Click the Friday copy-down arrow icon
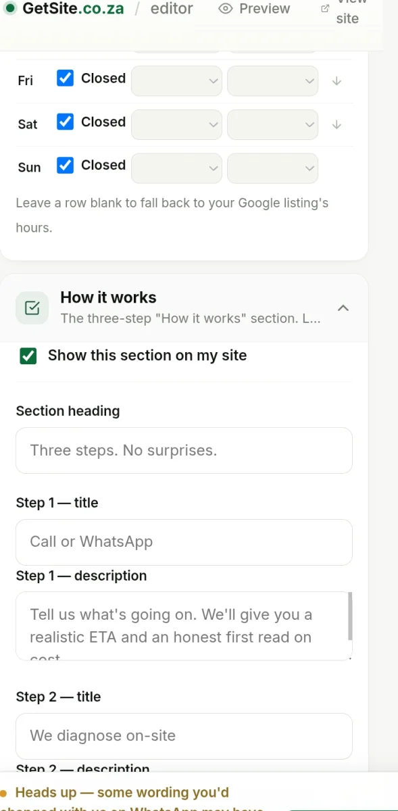The width and height of the screenshot is (398, 811). tap(337, 81)
